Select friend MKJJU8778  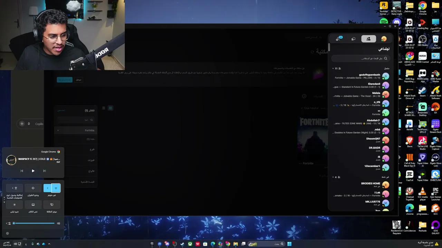click(360, 203)
